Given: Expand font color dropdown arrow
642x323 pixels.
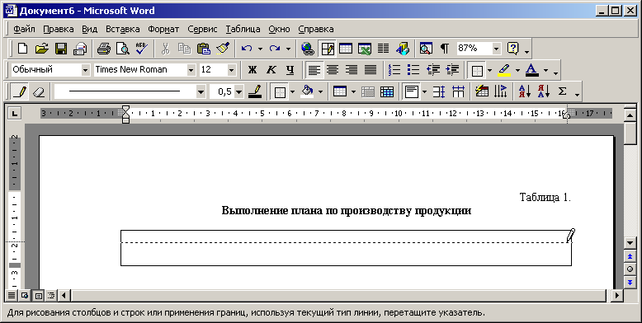Looking at the screenshot, I should pyautogui.click(x=545, y=70).
